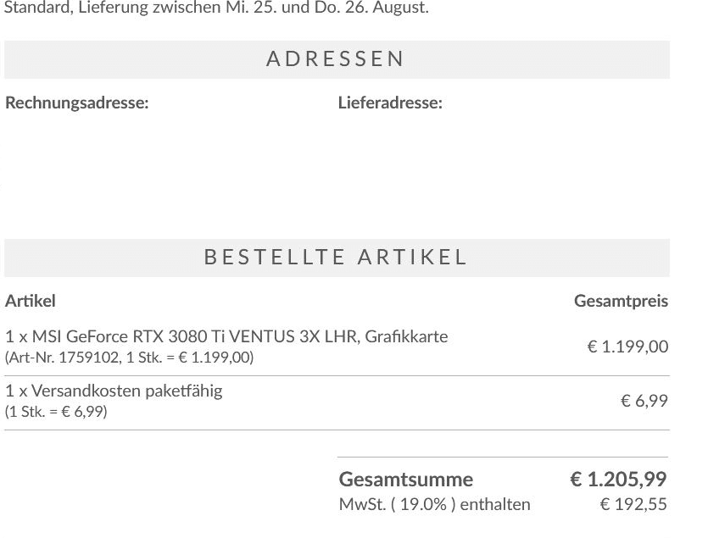The height and width of the screenshot is (538, 708).
Task: Click the BESTELLTE ARTIKEL section header
Action: coord(337,258)
